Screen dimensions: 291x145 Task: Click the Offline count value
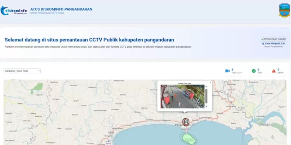[278, 70]
